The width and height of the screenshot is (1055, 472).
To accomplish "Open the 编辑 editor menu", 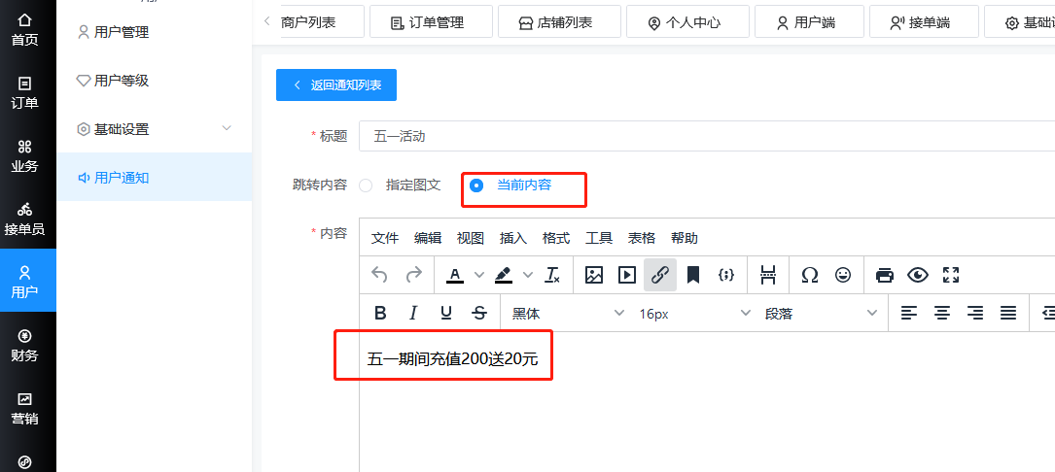I will coord(428,238).
